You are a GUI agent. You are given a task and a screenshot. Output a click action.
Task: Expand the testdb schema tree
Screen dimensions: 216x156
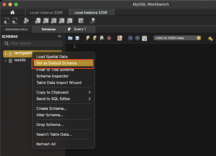pos(5,61)
